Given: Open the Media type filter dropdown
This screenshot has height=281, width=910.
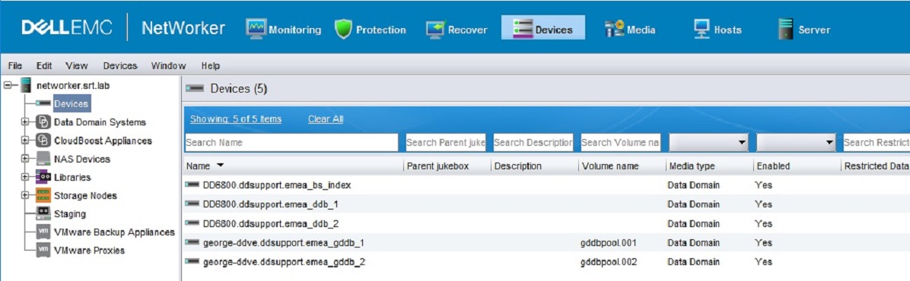Looking at the screenshot, I should tap(708, 143).
